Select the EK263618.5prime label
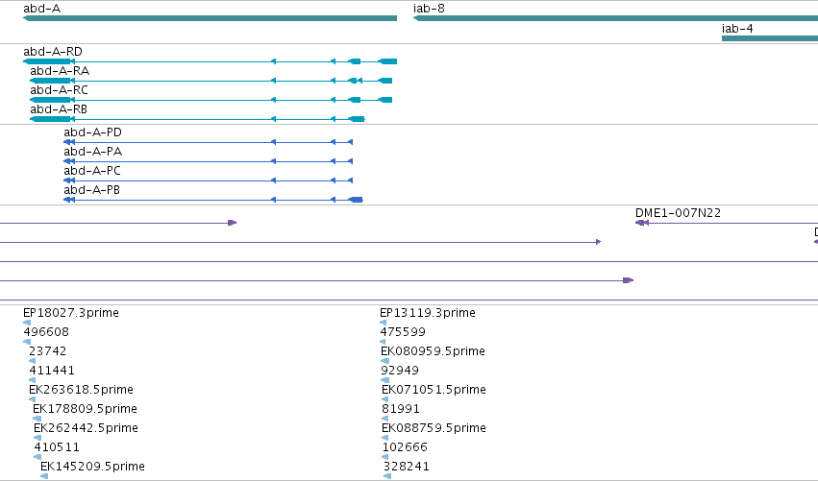Viewport: 818px width, 481px height. coord(81,390)
